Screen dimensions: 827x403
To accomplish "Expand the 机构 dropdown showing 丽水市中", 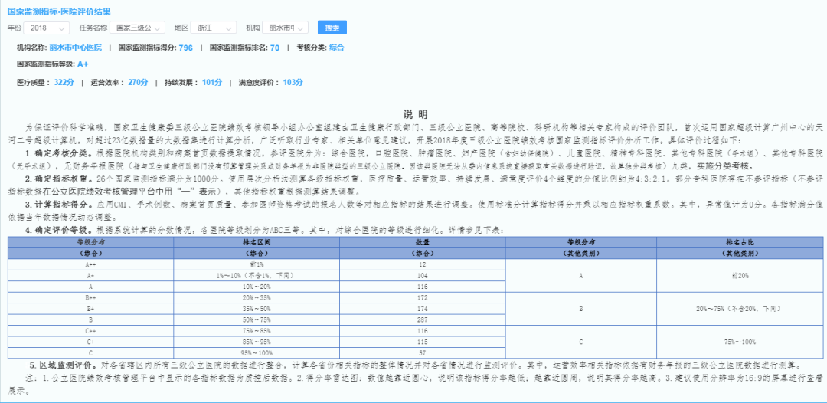I will (x=286, y=28).
